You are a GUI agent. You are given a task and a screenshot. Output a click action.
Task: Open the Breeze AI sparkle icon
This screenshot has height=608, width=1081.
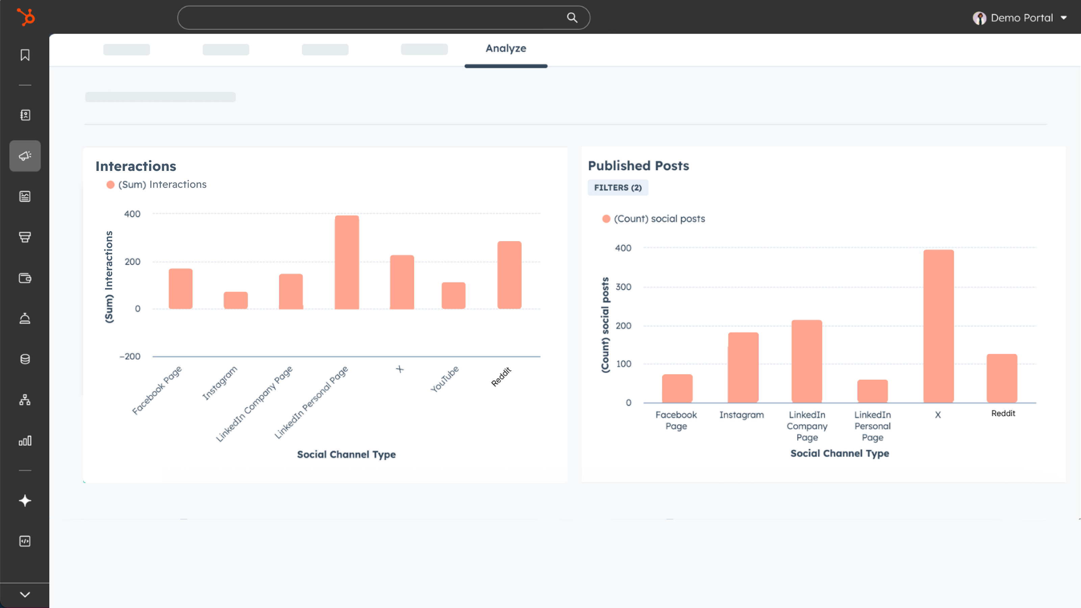(25, 501)
